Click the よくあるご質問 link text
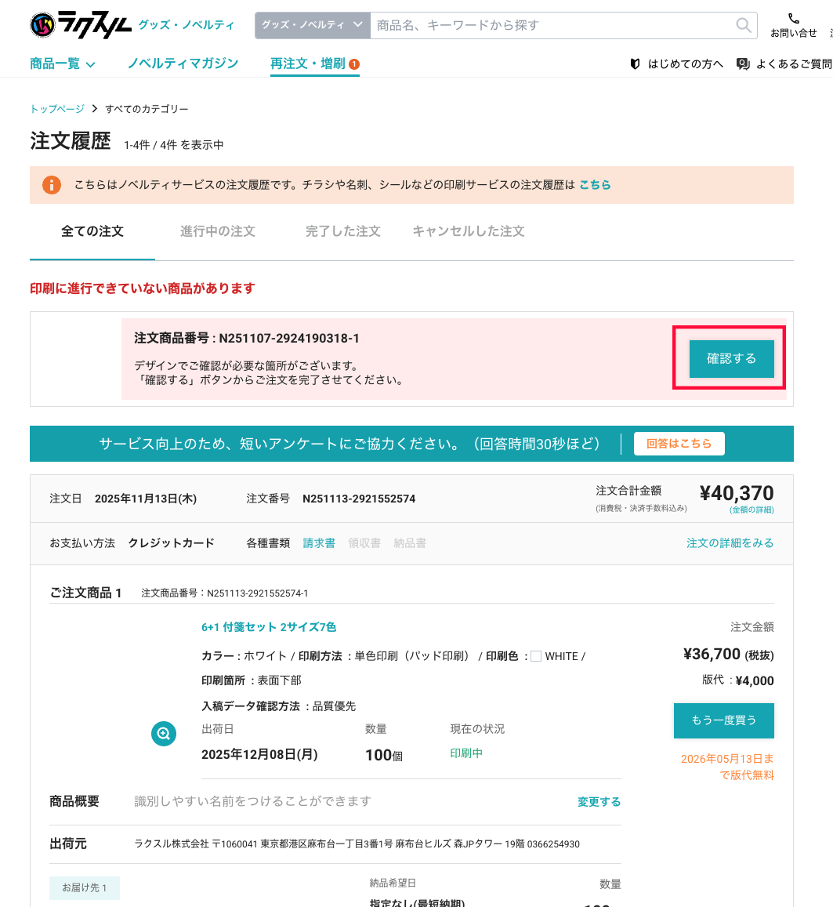This screenshot has height=907, width=833. click(x=795, y=63)
